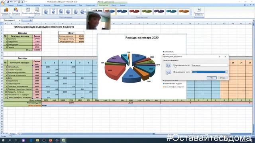
Task: Open Select Data from the ribbon
Action: pyautogui.click(x=37, y=12)
